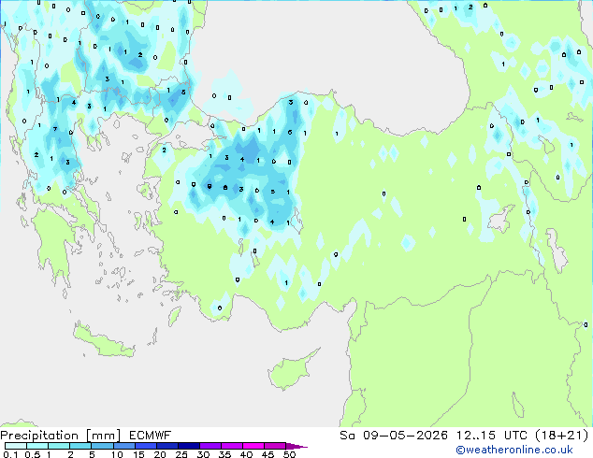Viewport: 593px width, 458px height.
Task: Click the 2–5 mm legend color box
Action: 80,446
